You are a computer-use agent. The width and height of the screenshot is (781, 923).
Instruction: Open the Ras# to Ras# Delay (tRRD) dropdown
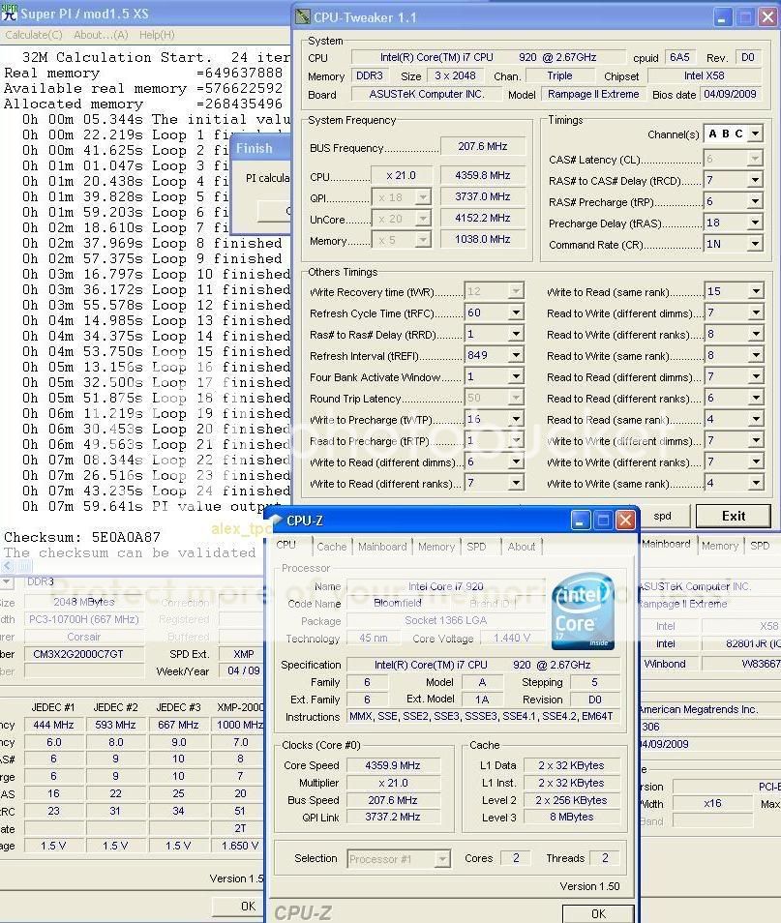[516, 334]
